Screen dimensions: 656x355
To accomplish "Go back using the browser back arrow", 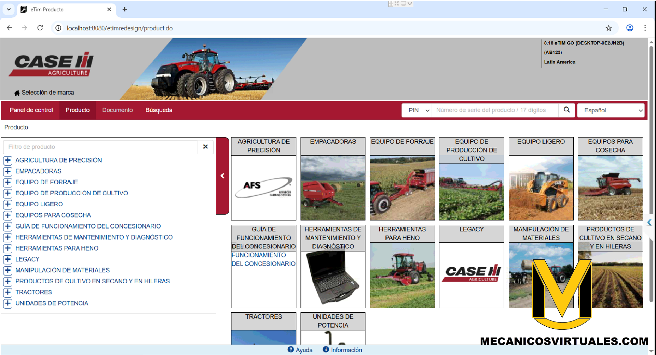I will pos(10,28).
